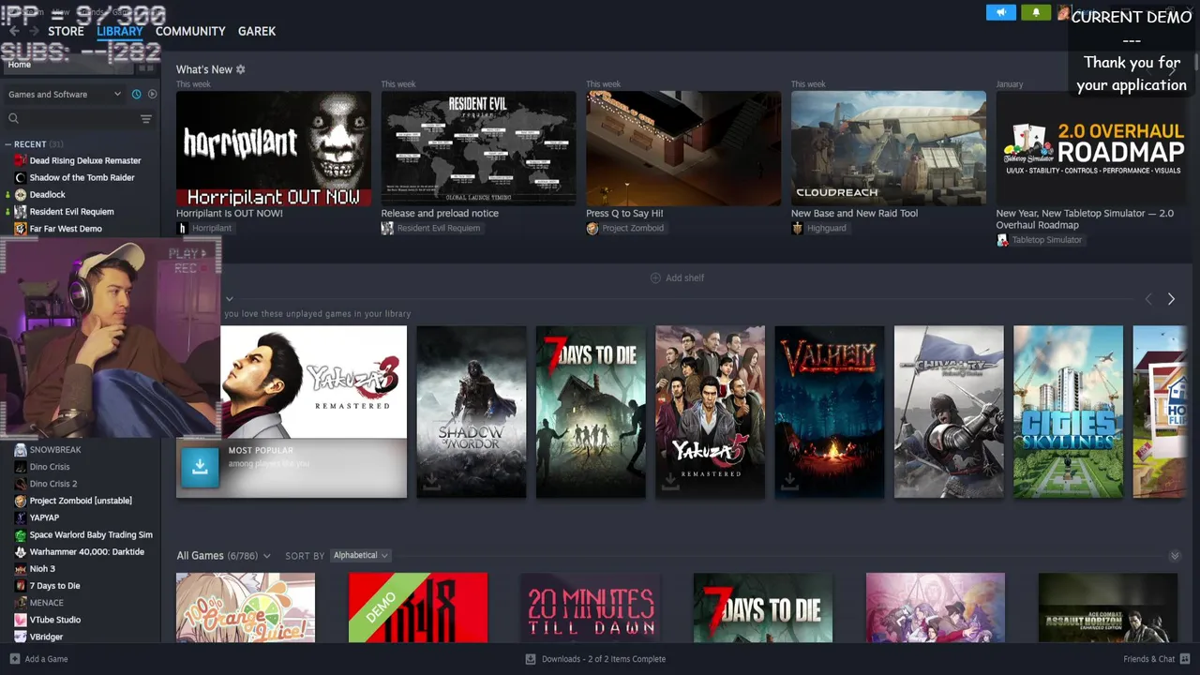Screen dimensions: 1200x675
Task: Open the GAREK profile tab
Action: (x=257, y=31)
